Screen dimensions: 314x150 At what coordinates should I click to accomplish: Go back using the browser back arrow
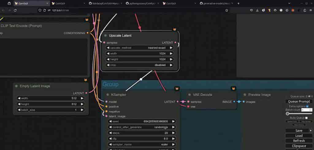[x=3, y=10]
